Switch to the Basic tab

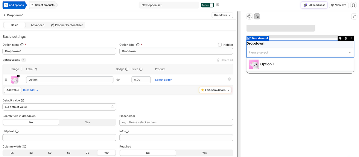pos(14,25)
